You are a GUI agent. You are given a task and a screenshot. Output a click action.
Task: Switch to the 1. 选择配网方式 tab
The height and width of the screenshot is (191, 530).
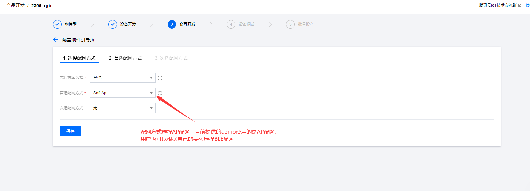click(79, 58)
